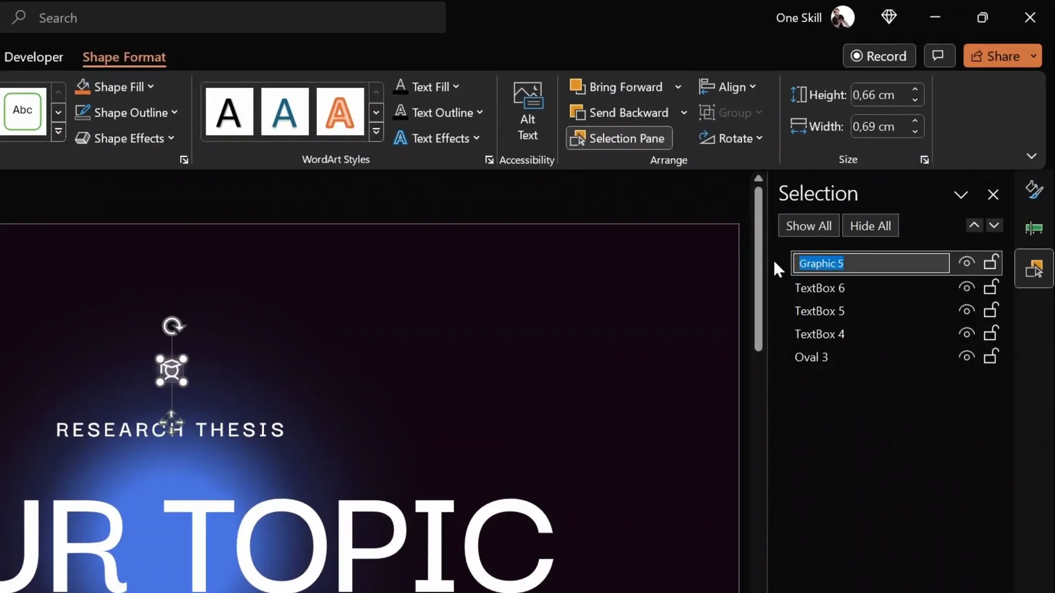Click the diamond premium icon
Image resolution: width=1055 pixels, height=593 pixels.
click(889, 17)
